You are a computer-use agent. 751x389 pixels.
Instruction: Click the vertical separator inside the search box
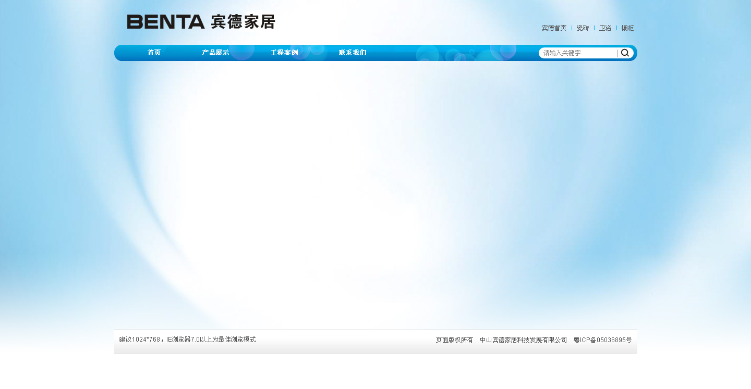pyautogui.click(x=617, y=53)
